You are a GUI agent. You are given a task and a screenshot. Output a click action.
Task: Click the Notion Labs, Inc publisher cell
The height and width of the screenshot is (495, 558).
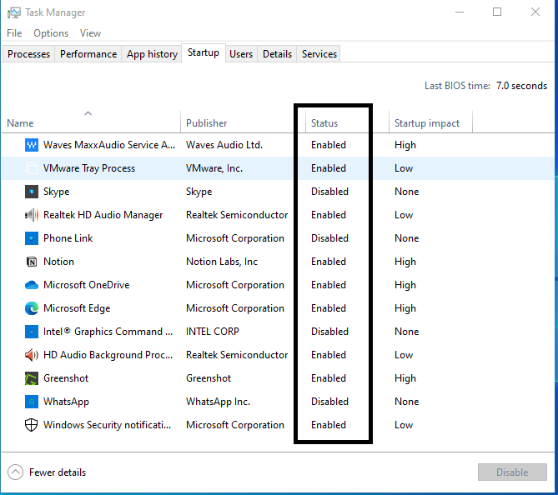coord(222,262)
